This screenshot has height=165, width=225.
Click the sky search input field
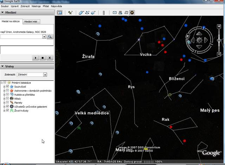pyautogui.click(x=21, y=37)
